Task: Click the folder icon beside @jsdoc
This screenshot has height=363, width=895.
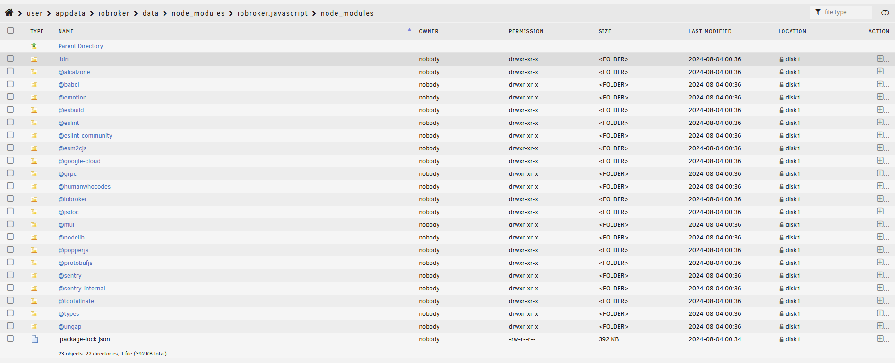Action: tap(34, 212)
